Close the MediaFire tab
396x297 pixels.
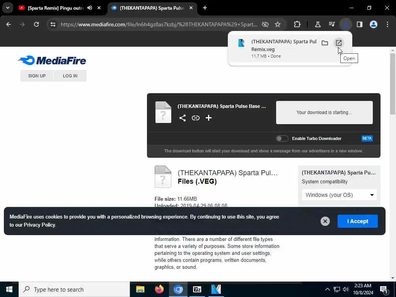191,8
